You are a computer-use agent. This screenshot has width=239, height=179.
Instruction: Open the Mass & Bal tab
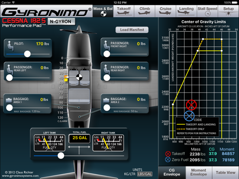[103, 11]
